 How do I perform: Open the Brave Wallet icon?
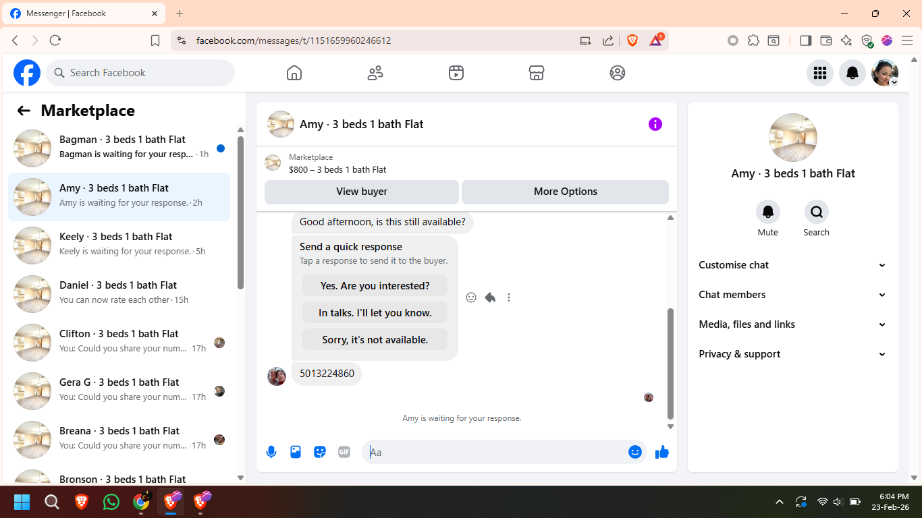[x=826, y=40]
